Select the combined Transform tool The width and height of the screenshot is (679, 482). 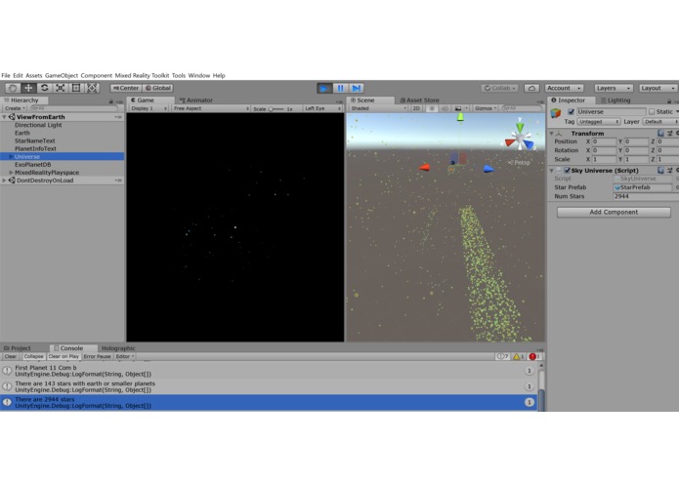click(92, 88)
